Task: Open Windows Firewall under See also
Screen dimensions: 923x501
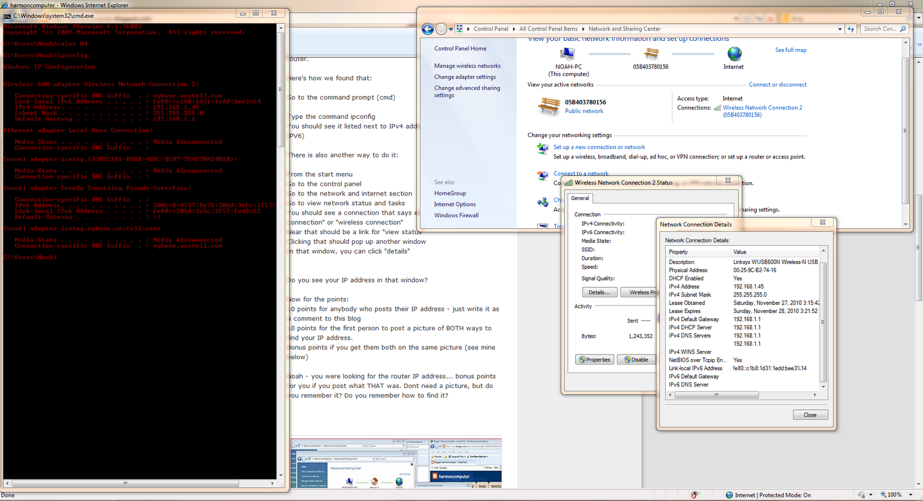Action: click(456, 215)
